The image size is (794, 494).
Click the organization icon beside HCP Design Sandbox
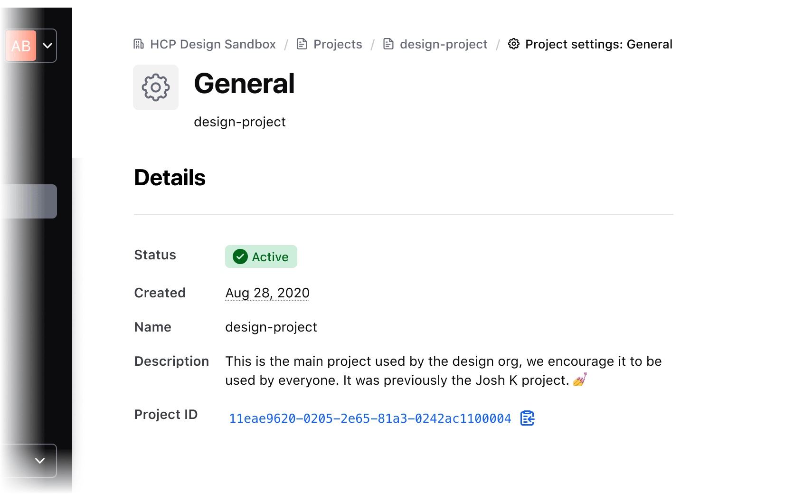coord(138,44)
